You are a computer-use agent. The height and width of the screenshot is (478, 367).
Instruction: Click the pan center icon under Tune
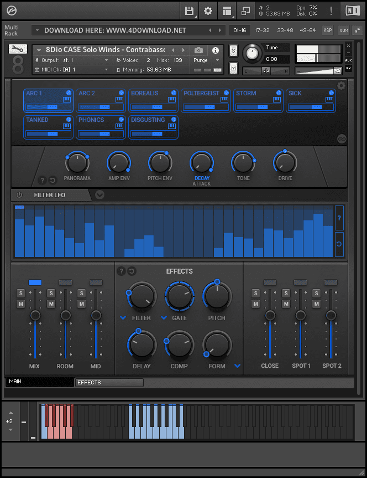tap(266, 71)
